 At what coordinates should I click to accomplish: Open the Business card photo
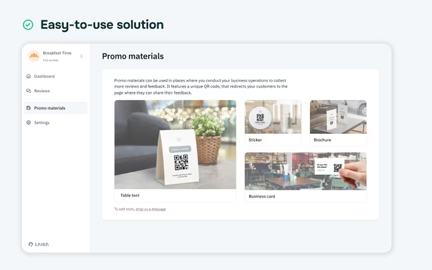[306, 171]
